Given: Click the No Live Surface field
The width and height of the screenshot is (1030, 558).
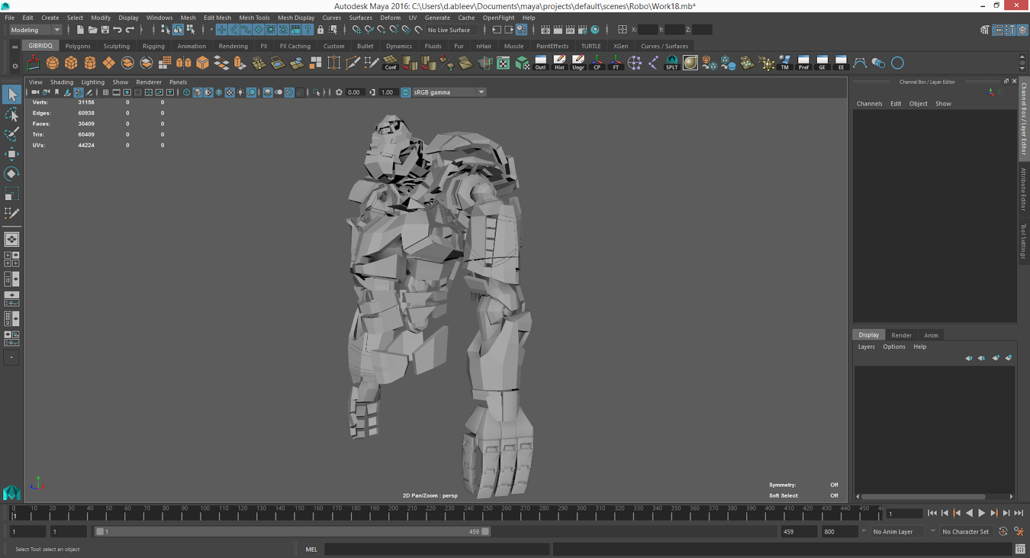Looking at the screenshot, I should pos(449,30).
